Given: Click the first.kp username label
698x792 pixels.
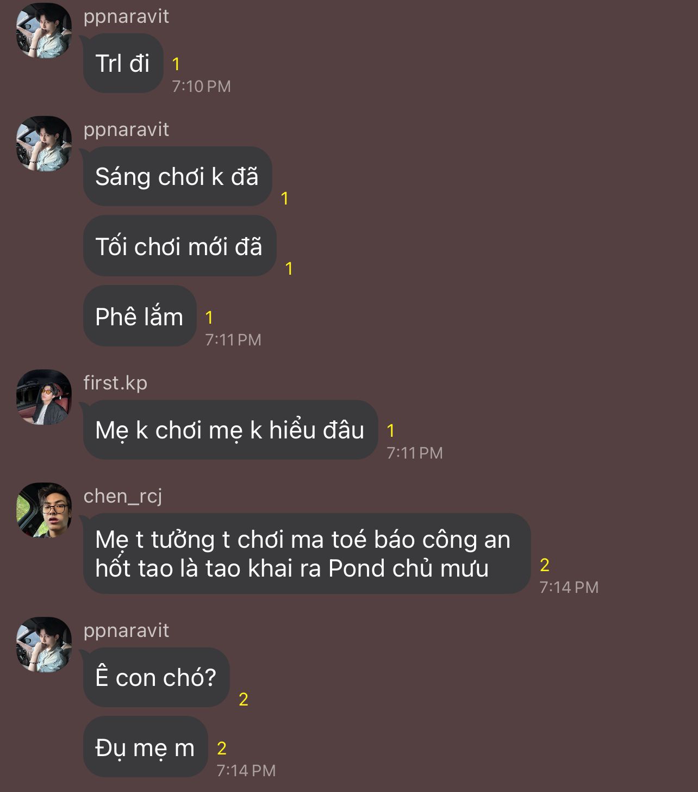Looking at the screenshot, I should point(115,383).
